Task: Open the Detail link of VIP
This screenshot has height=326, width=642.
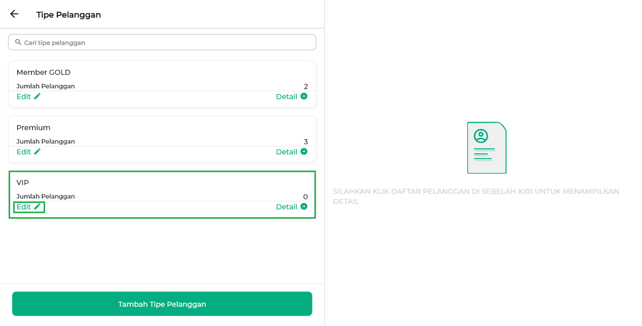Action: coord(287,207)
